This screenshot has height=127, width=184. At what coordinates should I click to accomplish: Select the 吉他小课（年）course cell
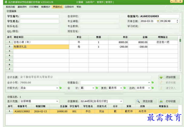coord(41,42)
